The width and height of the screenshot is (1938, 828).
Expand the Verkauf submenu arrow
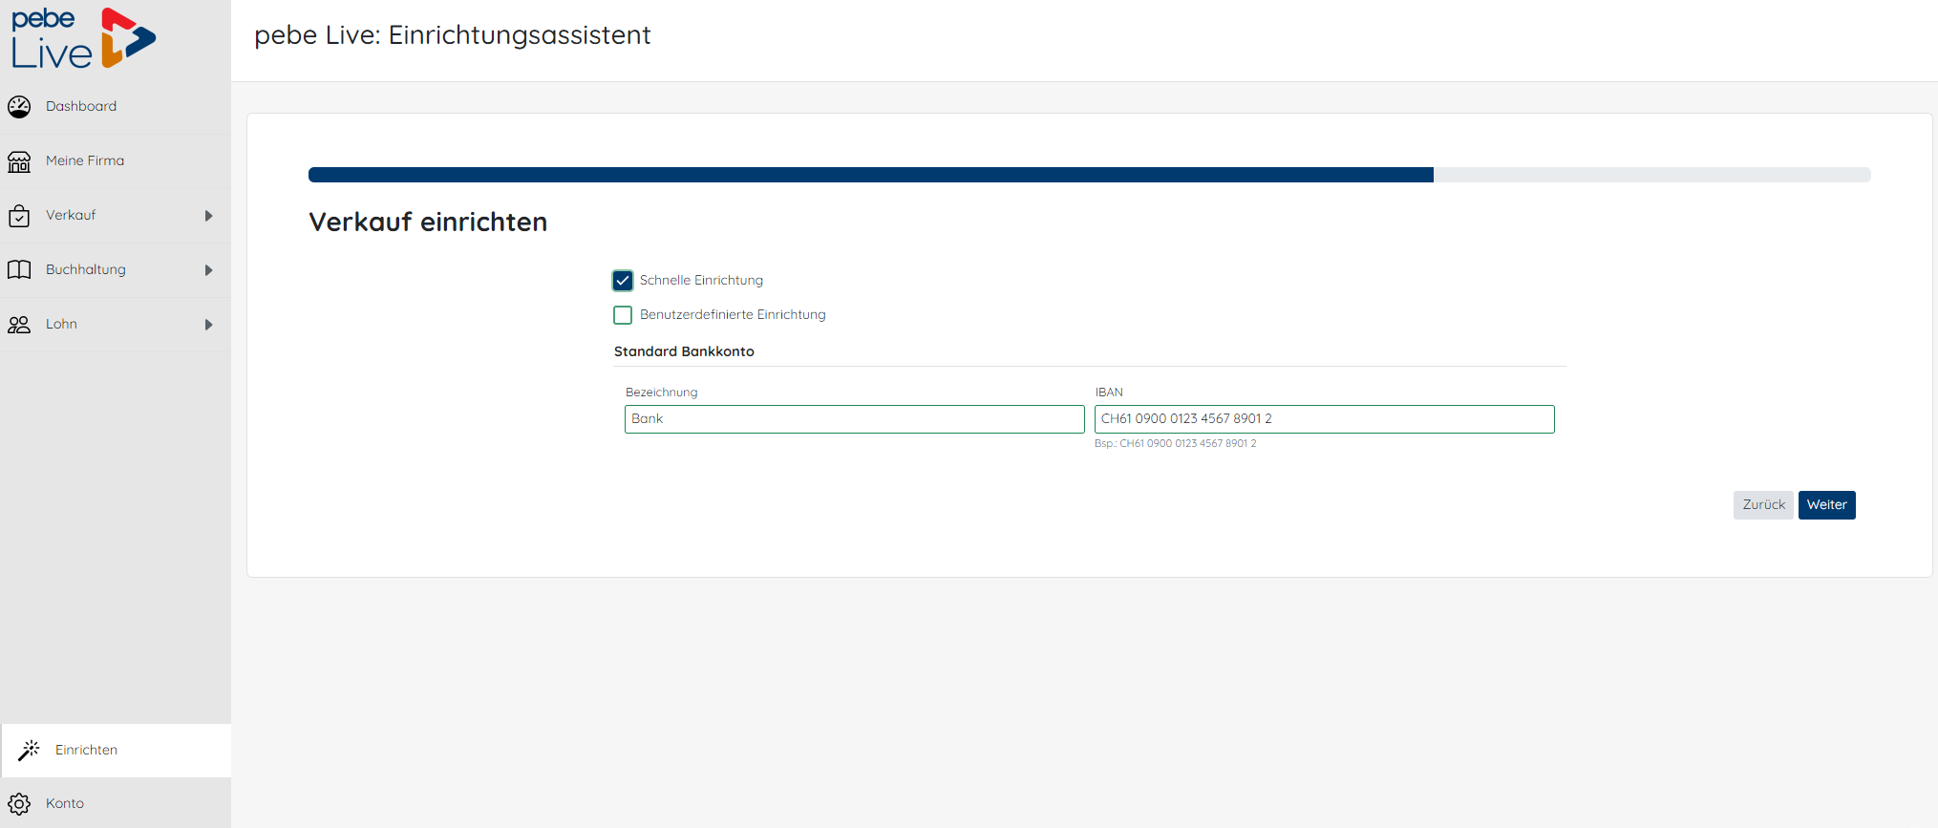click(x=208, y=216)
